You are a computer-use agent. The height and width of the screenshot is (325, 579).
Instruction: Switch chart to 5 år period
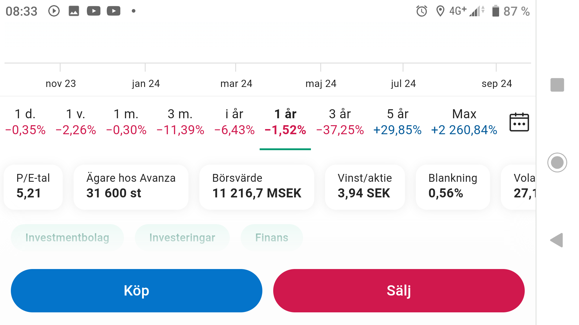tap(397, 122)
